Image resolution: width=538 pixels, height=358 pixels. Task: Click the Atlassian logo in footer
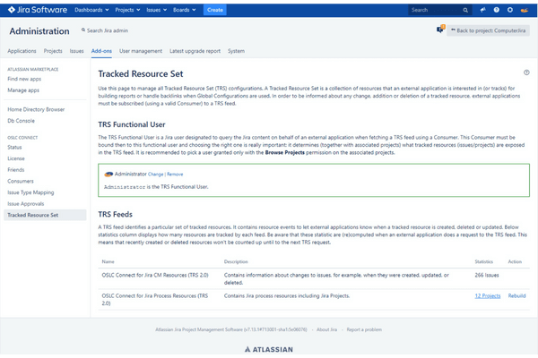point(269,349)
